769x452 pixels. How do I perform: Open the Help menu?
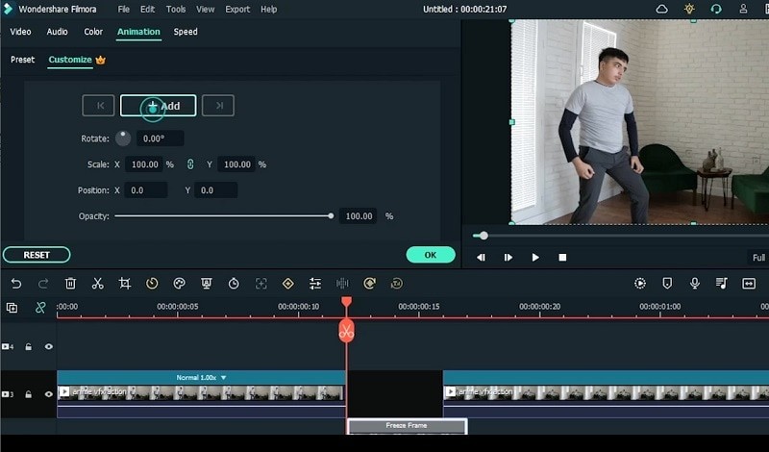click(x=268, y=9)
